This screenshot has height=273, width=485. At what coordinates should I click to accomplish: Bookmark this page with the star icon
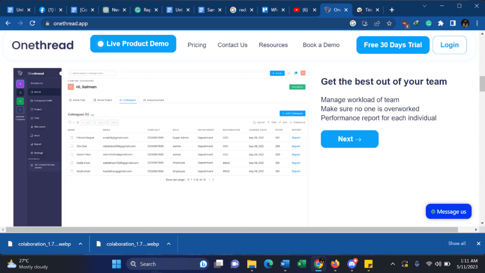(389, 23)
